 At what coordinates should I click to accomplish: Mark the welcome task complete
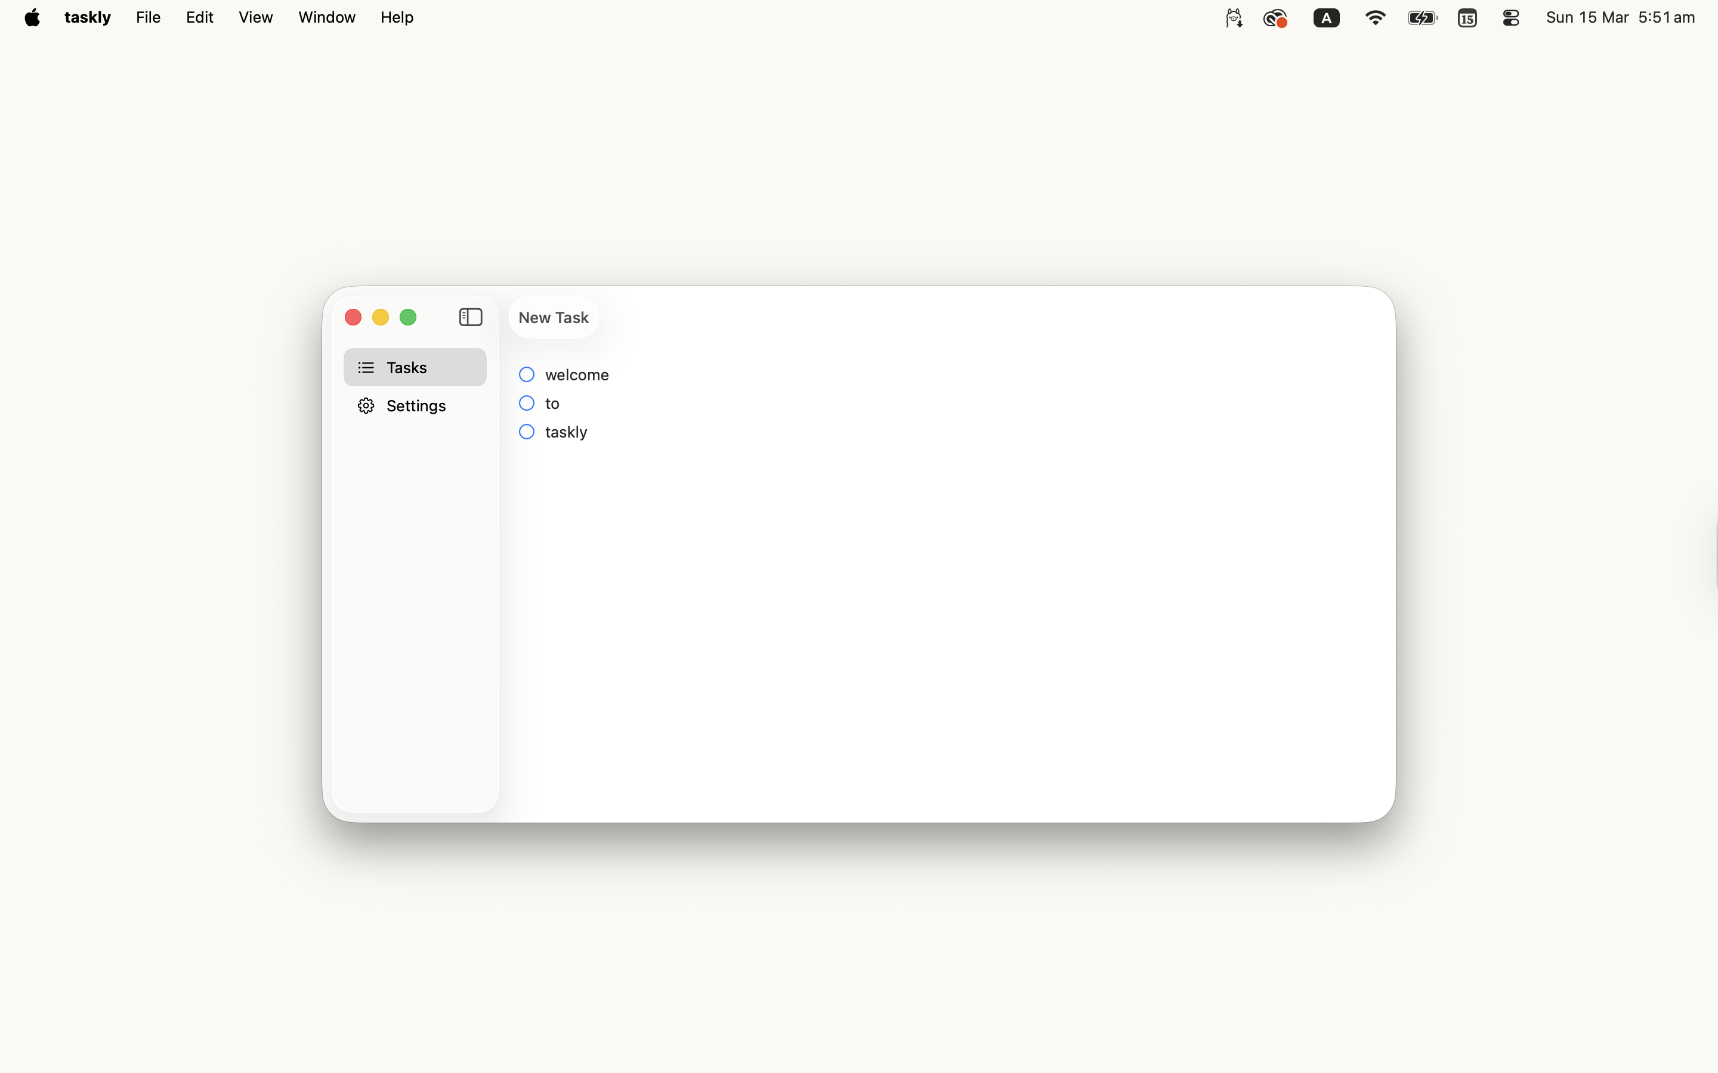(x=526, y=374)
